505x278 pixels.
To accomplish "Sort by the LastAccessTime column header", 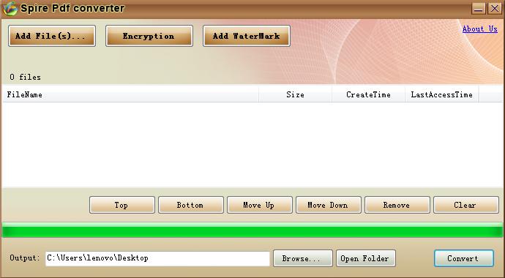I will coord(442,94).
